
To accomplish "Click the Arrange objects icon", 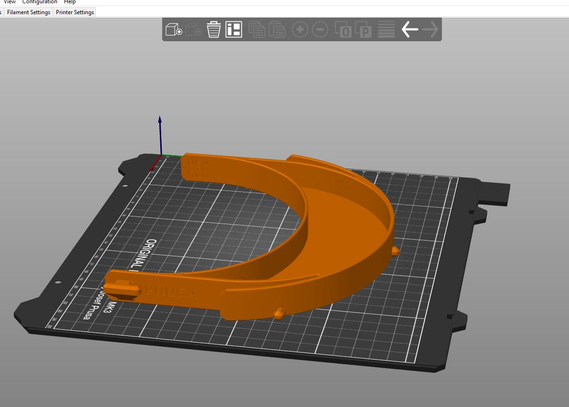I will [234, 29].
